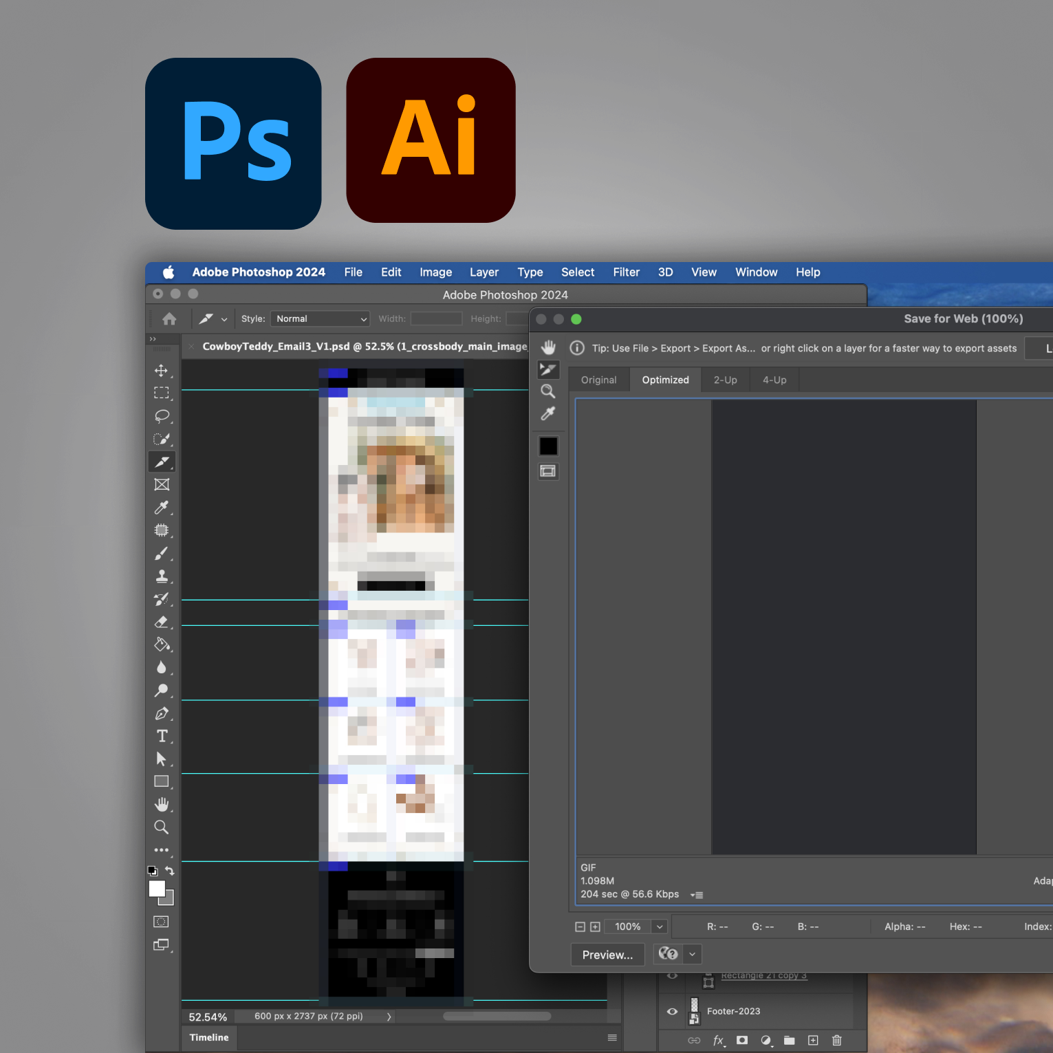Zoom in with plus button
The height and width of the screenshot is (1053, 1053).
pos(595,927)
